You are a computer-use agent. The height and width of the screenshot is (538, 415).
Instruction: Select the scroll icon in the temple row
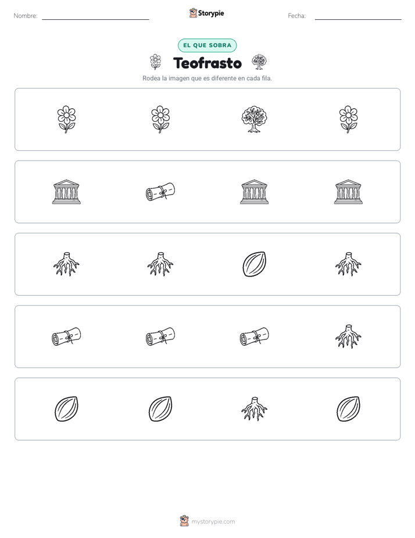(x=160, y=192)
